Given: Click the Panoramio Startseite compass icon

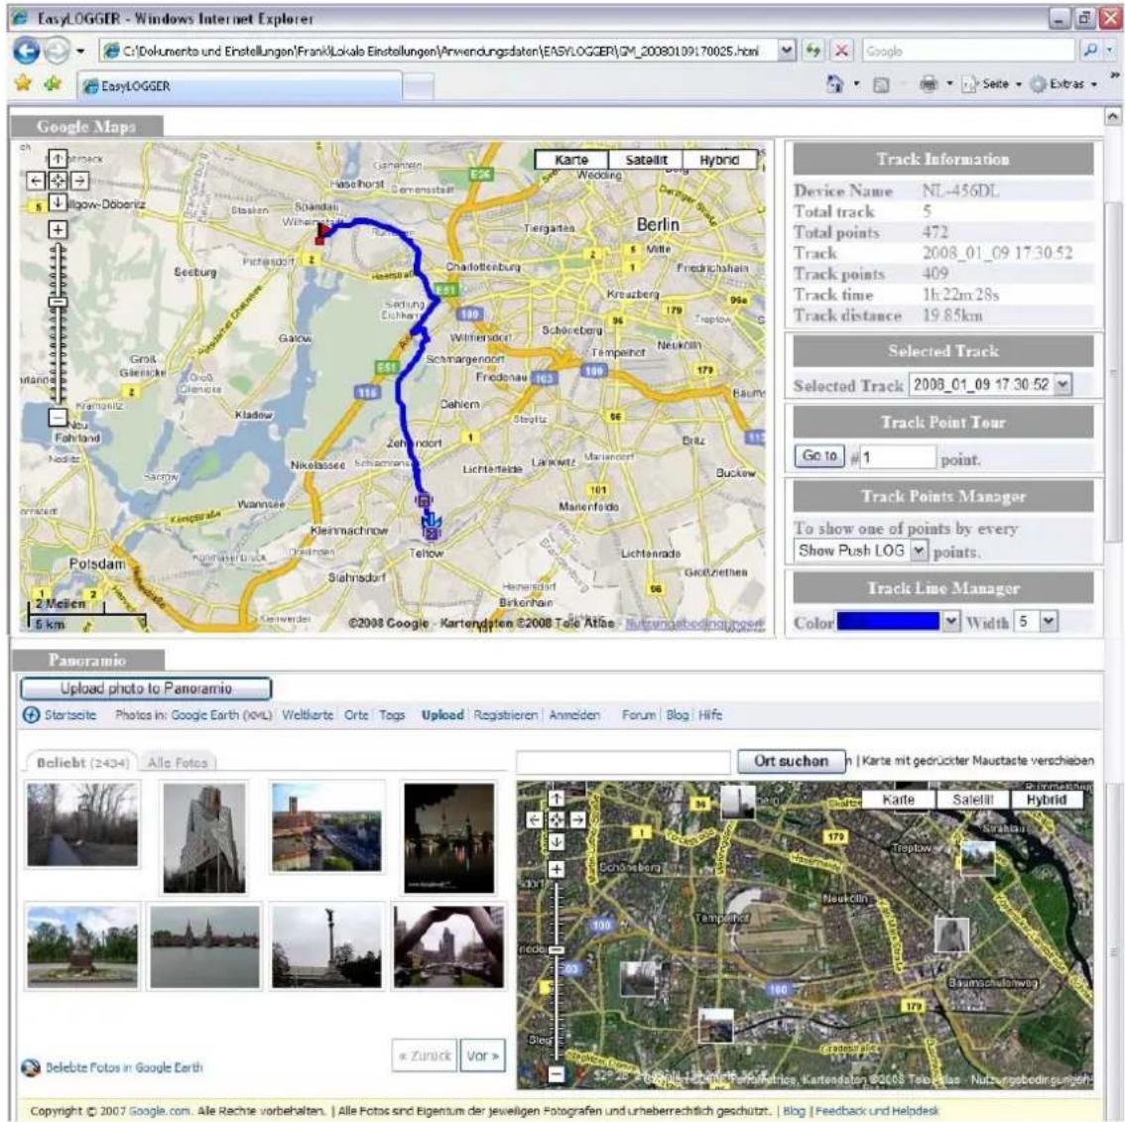Looking at the screenshot, I should pyautogui.click(x=31, y=715).
